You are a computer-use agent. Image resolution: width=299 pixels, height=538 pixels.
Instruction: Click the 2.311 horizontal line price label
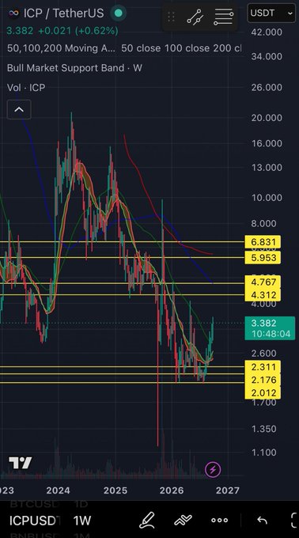coord(263,367)
